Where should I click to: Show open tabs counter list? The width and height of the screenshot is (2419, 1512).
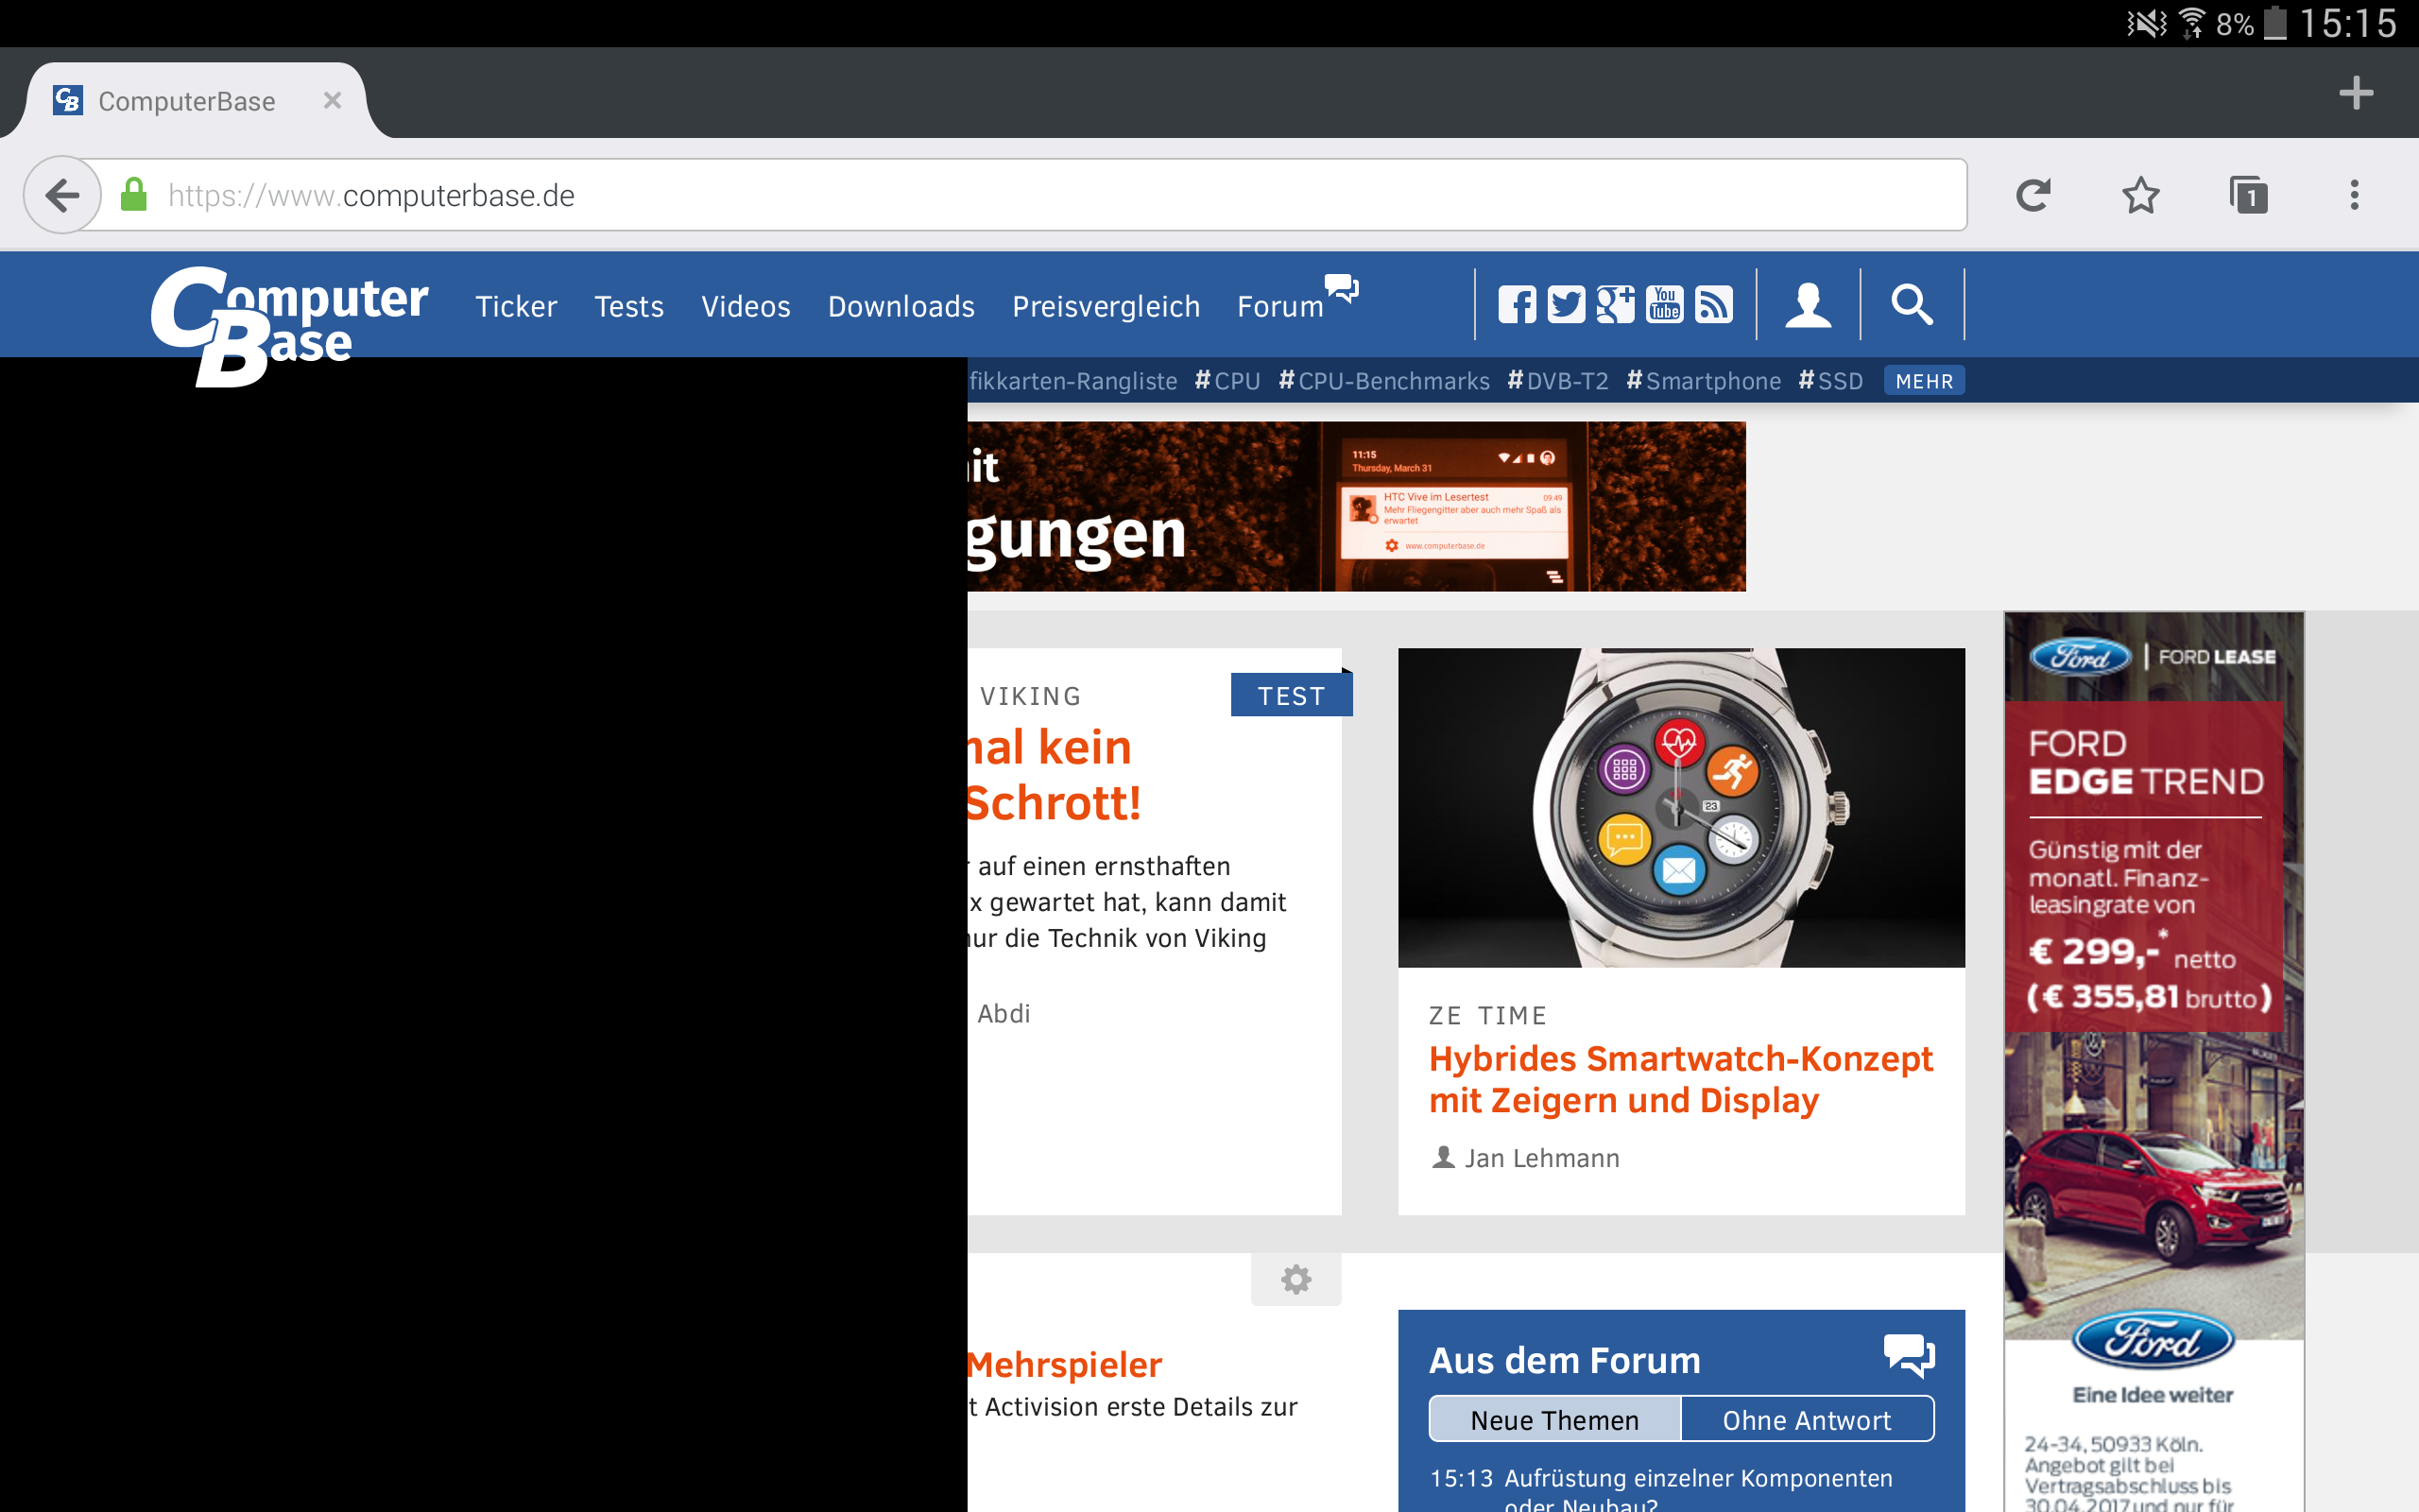click(2248, 195)
